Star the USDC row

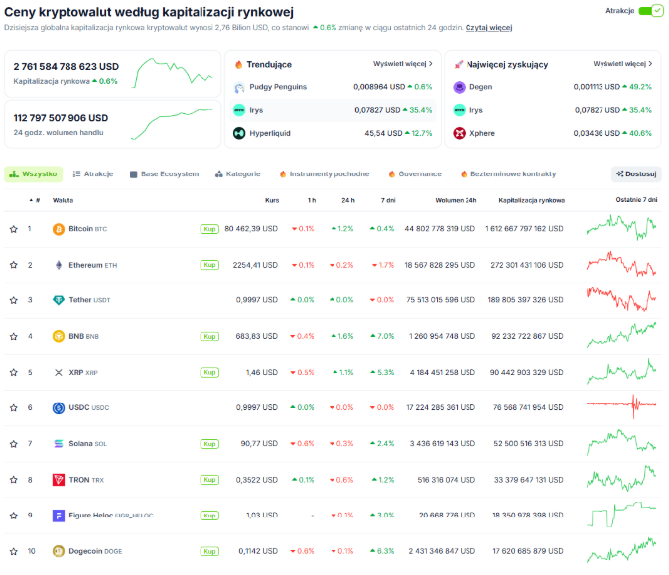(14, 407)
